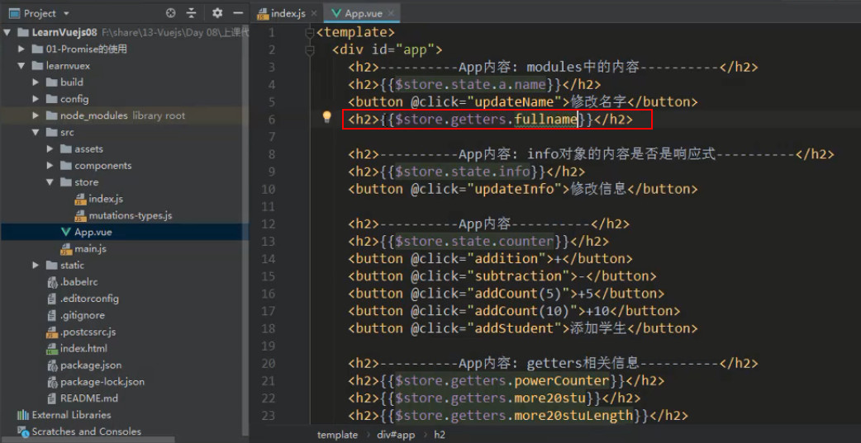The width and height of the screenshot is (861, 443).
Task: Select the .gitignore file
Action: point(83,315)
